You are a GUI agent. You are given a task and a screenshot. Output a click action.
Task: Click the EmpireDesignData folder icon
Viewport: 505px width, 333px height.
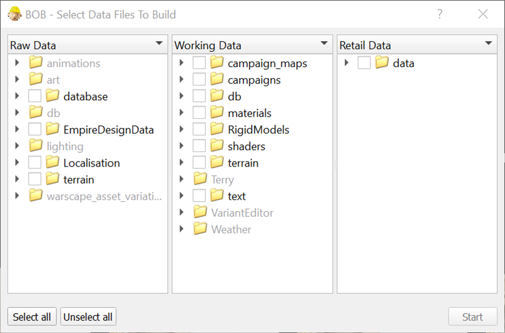pos(52,129)
